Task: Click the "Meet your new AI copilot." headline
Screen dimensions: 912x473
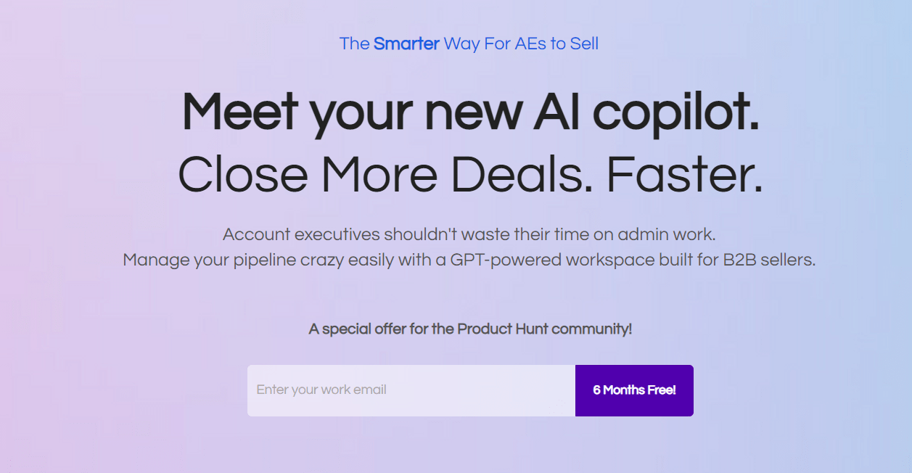Action: pyautogui.click(x=470, y=113)
